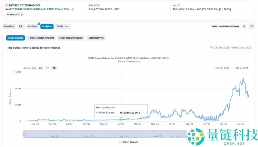The width and height of the screenshot is (258, 147).
Task: Set chart zoom to 1m
Action: (34, 68)
